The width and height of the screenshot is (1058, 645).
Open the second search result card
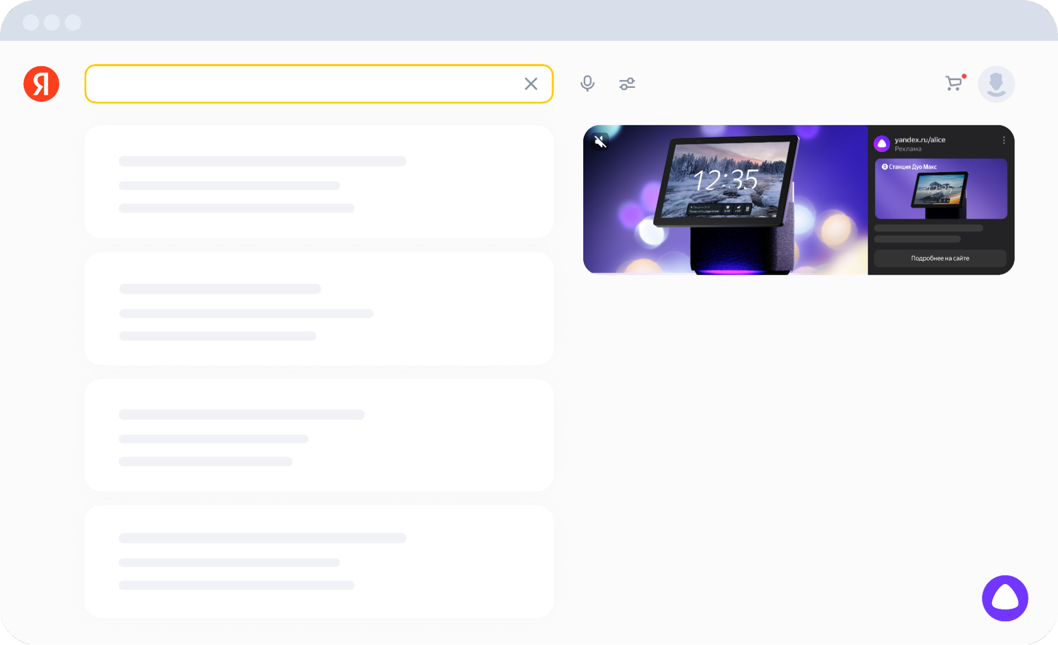tap(319, 309)
